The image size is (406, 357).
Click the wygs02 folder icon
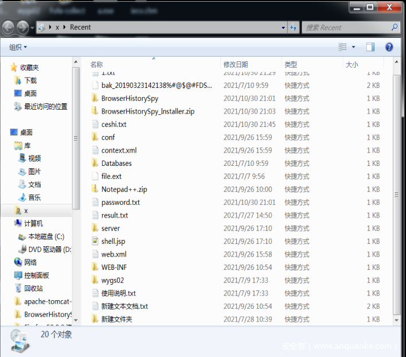click(95, 280)
